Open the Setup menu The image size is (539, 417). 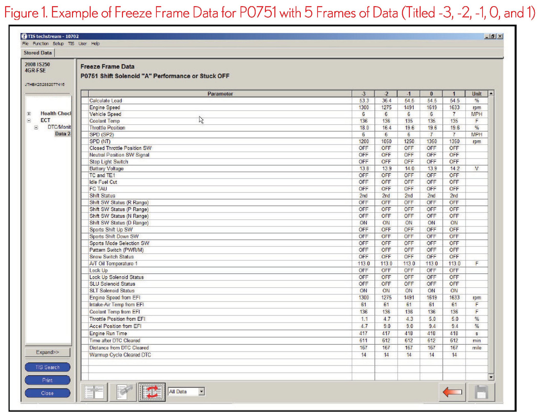(x=58, y=44)
